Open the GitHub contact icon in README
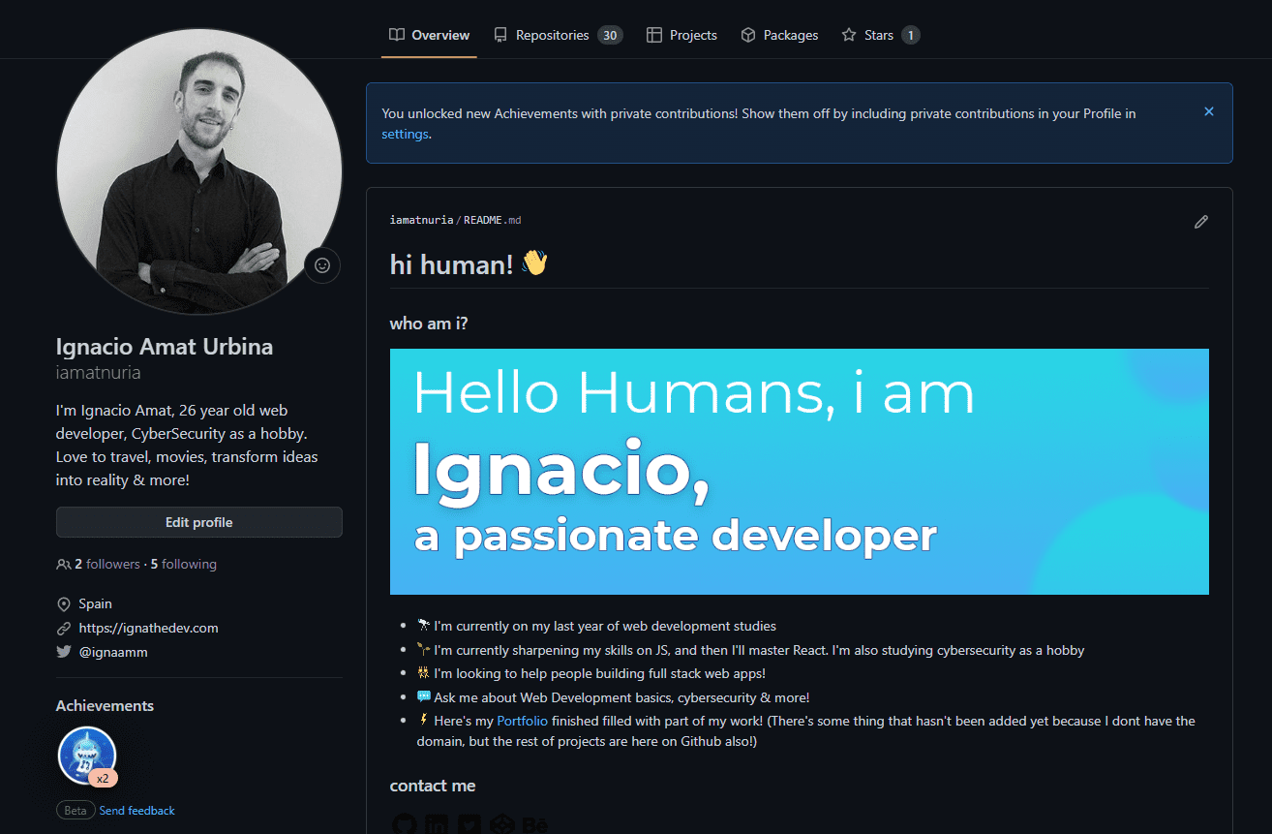The image size is (1272, 834). click(x=405, y=825)
